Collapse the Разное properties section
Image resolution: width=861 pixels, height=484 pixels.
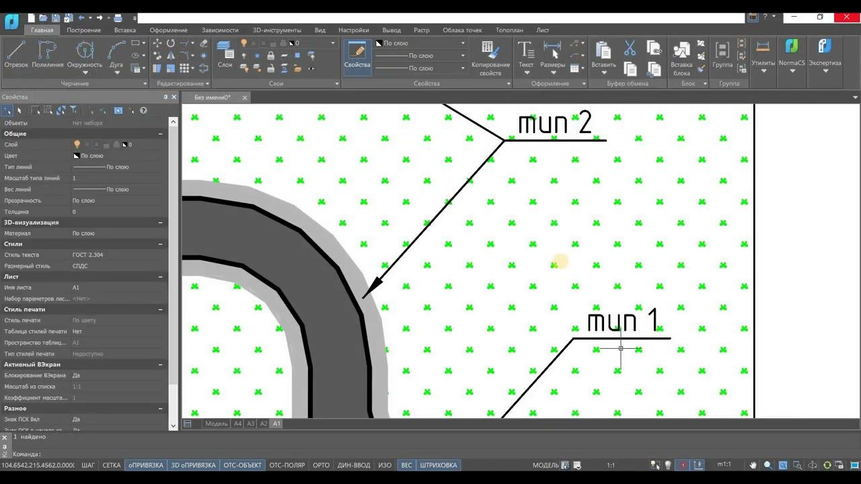[x=161, y=409]
